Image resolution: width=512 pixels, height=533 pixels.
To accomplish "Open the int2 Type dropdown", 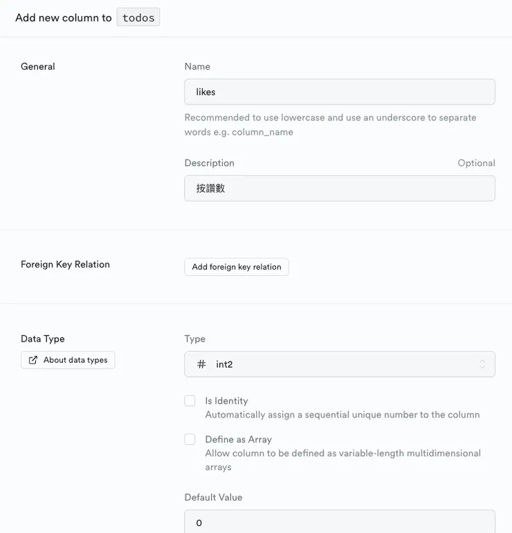I will click(339, 364).
